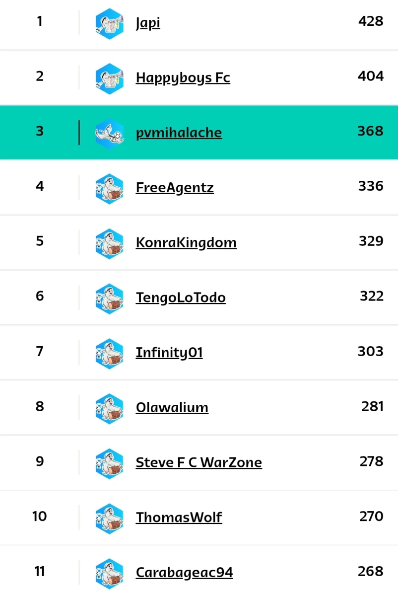This screenshot has height=596, width=398.
Task: Click Japi's trumpet fan avatar icon
Action: coord(109,23)
